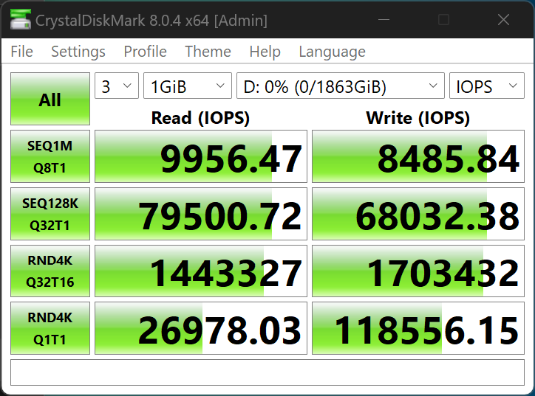This screenshot has height=396, width=535.
Task: Click the RND4K Q1T1 write result 118556.15
Action: click(x=418, y=328)
